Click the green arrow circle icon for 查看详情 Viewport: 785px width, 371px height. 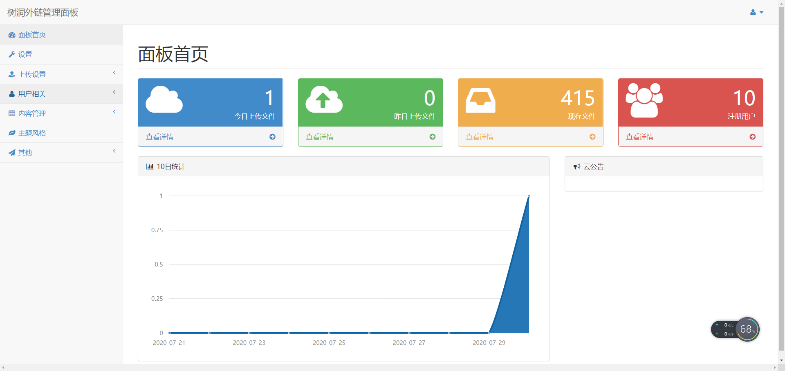click(432, 137)
